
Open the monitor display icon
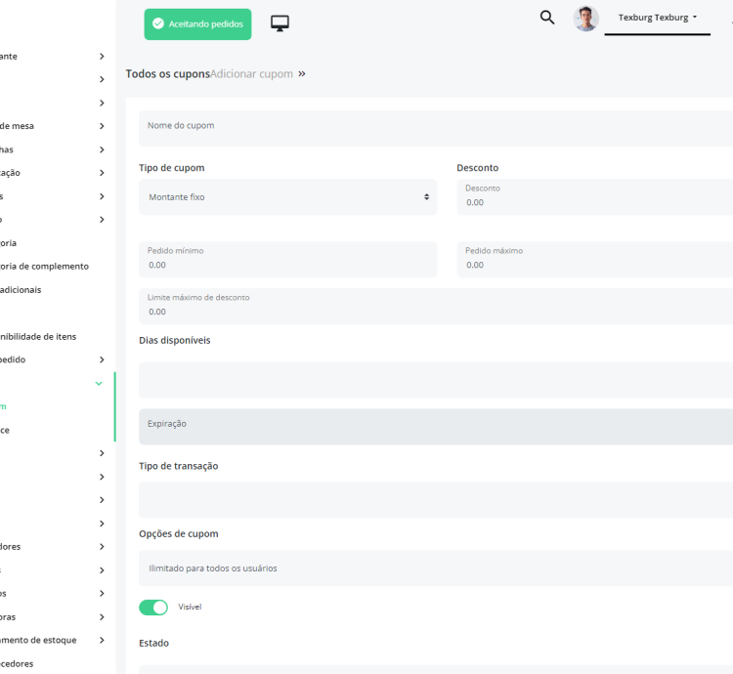[280, 23]
